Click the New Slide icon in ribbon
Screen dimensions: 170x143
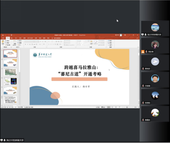click(x=15, y=42)
